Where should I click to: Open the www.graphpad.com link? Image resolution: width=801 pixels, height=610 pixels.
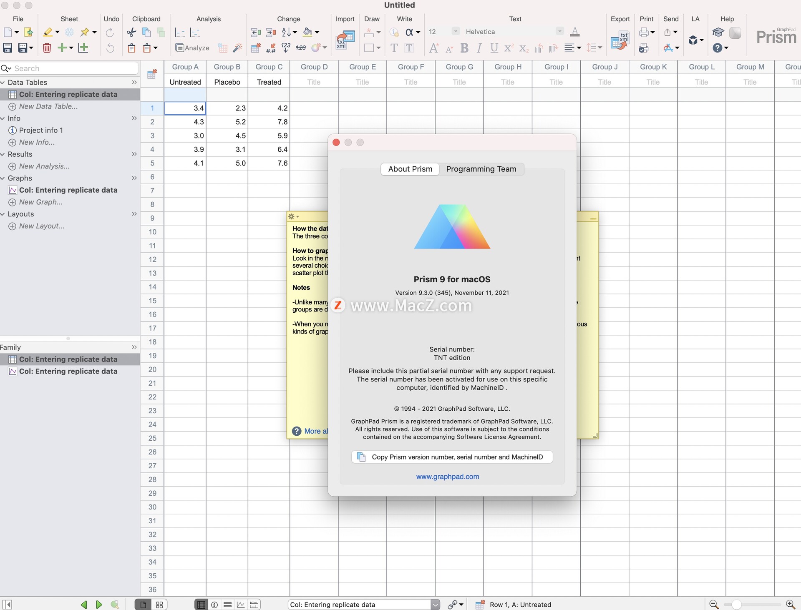[x=448, y=477]
